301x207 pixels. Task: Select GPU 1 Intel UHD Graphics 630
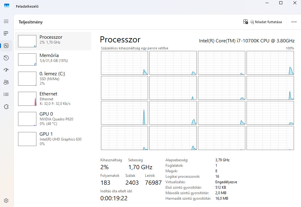[x=53, y=139]
